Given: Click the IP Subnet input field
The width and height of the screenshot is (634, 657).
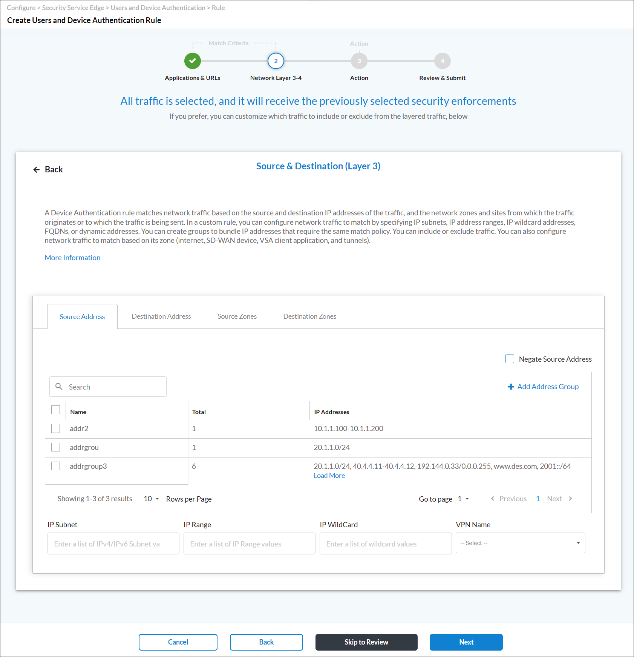Looking at the screenshot, I should pos(113,543).
